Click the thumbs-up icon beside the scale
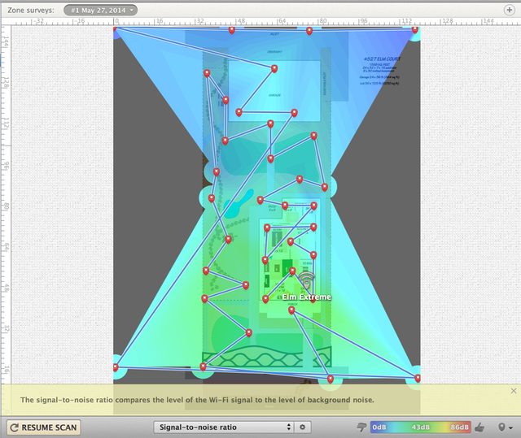521x438 pixels. 480,427
